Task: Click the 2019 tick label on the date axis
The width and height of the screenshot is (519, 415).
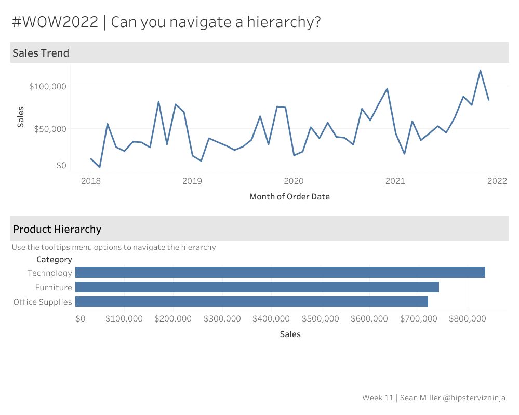Action: pyautogui.click(x=192, y=181)
